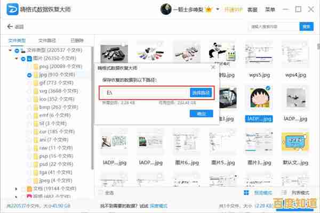The image size is (320, 213).
Task: Expand the 文档 (19144 个文件) tree node
Action: (x=17, y=189)
